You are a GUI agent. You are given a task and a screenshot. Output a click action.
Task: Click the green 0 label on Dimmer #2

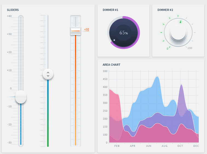[167, 49]
